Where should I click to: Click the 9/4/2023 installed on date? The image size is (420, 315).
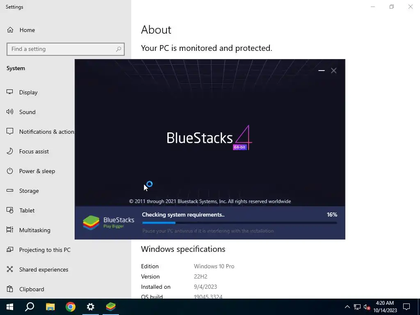click(x=205, y=287)
